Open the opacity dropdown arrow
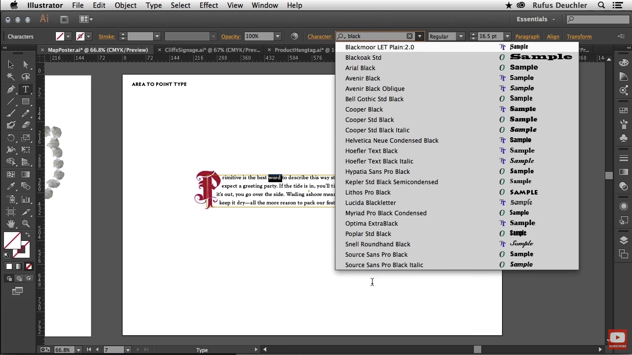The height and width of the screenshot is (355, 632). (x=278, y=37)
